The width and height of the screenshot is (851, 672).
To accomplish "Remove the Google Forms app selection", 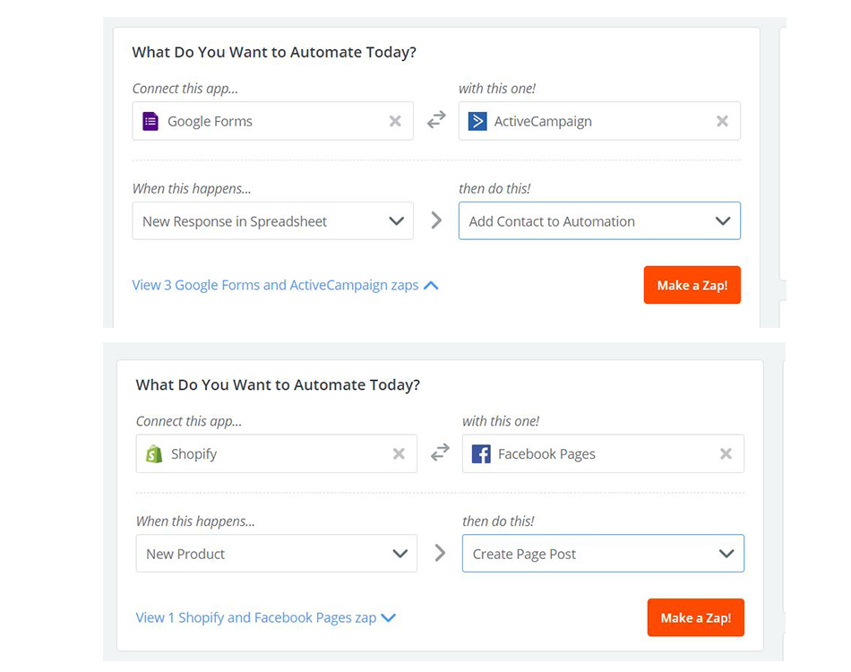I will click(395, 121).
